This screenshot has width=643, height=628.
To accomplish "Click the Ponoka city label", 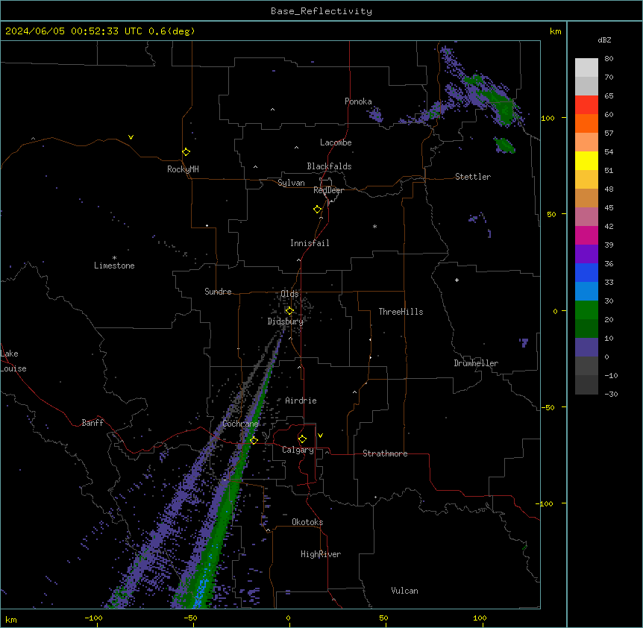I will [358, 101].
